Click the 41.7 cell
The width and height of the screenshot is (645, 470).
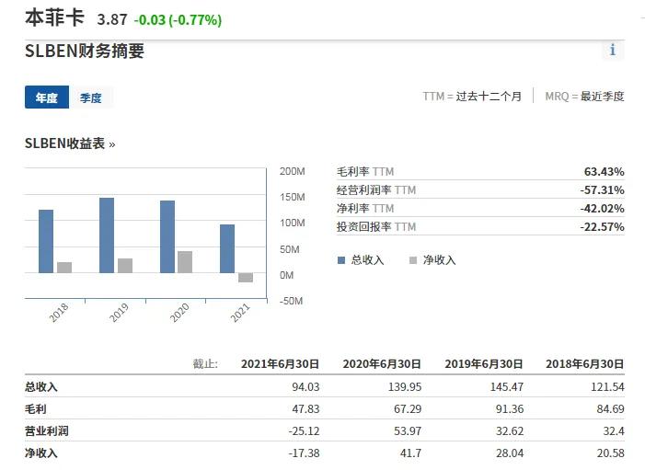(410, 453)
